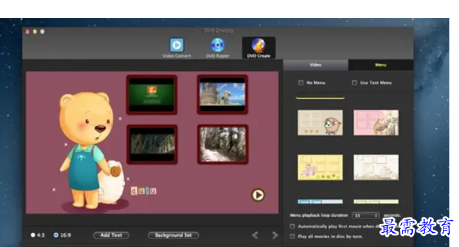Switch to the Menu tab
Image resolution: width=459 pixels, height=247 pixels.
(381, 65)
